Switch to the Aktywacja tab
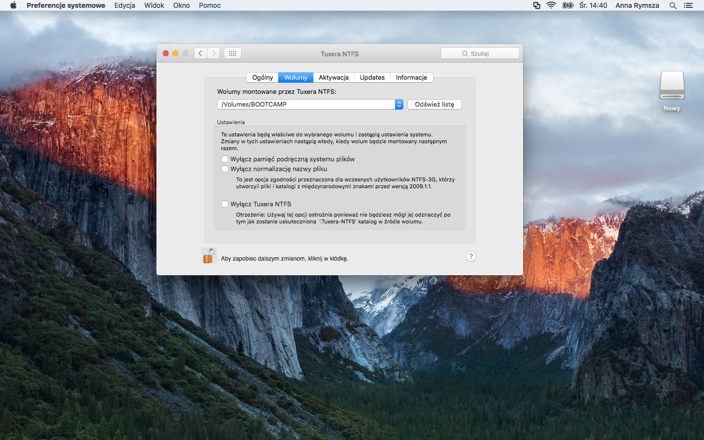Image resolution: width=704 pixels, height=440 pixels. 333,77
